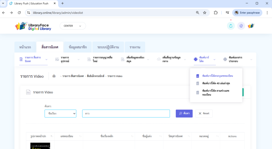272x149 pixels.
Task: Open the CENTER library dropdown
Action: [73, 26]
